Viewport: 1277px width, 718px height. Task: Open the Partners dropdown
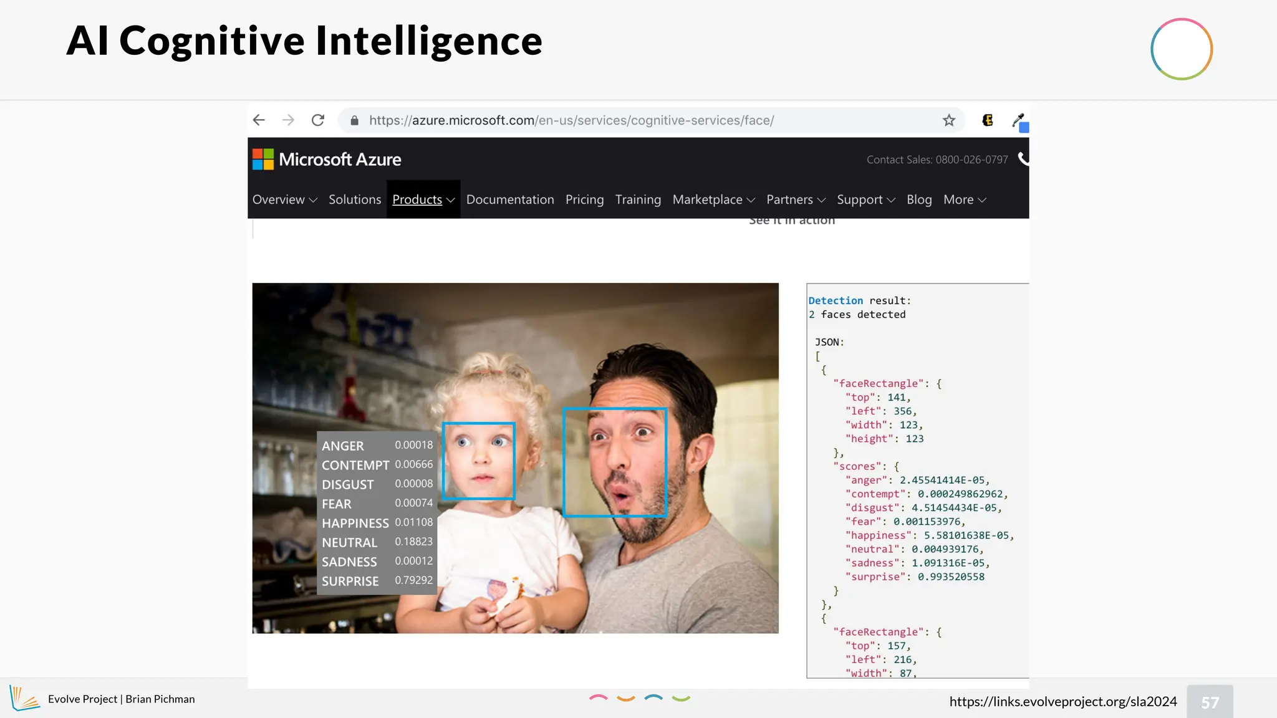(x=796, y=200)
